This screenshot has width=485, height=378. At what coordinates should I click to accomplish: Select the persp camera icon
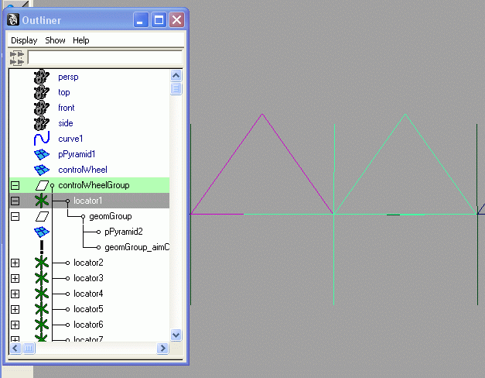coord(42,77)
